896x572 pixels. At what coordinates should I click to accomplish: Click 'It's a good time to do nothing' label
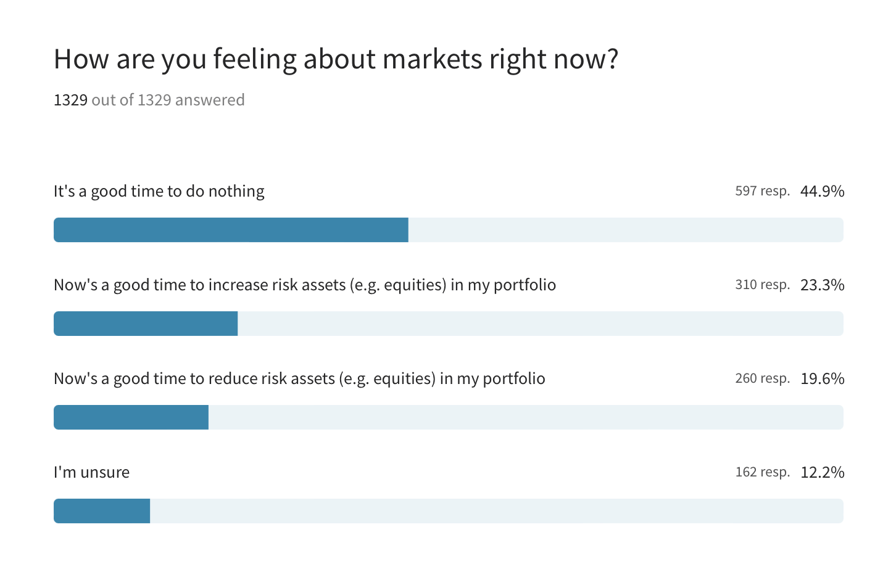click(x=159, y=191)
